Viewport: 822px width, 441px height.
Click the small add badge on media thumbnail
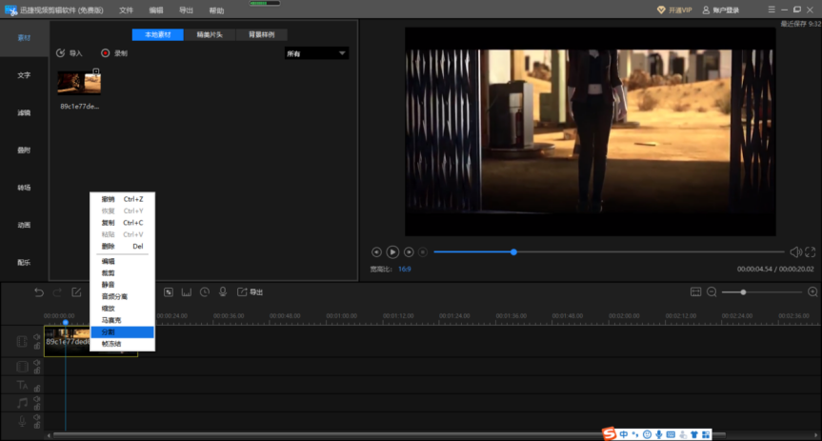[x=96, y=71]
